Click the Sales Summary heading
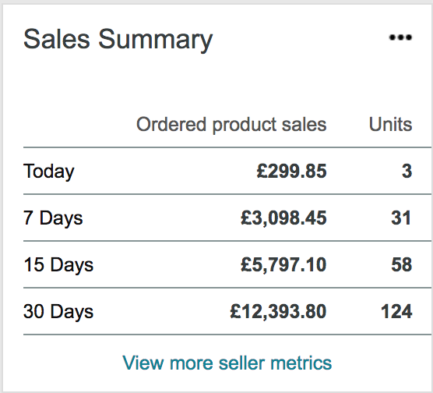 [x=118, y=40]
